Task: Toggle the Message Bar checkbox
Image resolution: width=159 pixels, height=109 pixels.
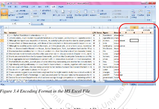Action: (x=32, y=17)
